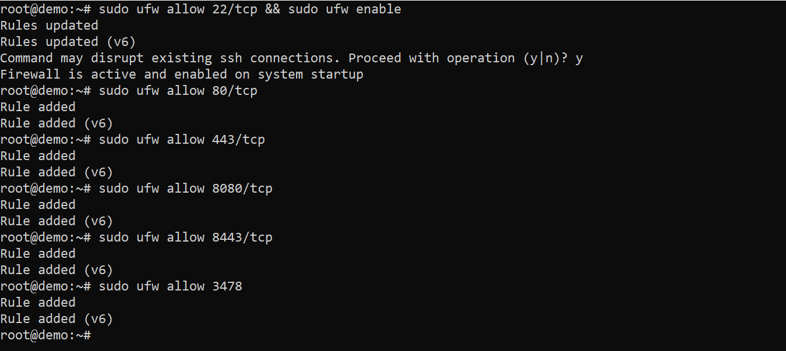Click 'Rule added' directly below 443/tcp command

pyautogui.click(x=38, y=156)
